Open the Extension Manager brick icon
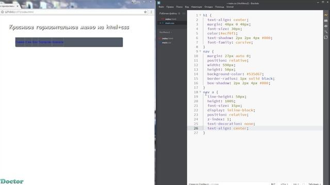 [x=326, y=21]
